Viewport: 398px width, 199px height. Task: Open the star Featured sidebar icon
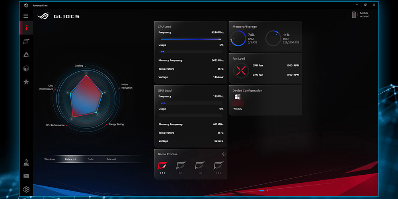[26, 82]
